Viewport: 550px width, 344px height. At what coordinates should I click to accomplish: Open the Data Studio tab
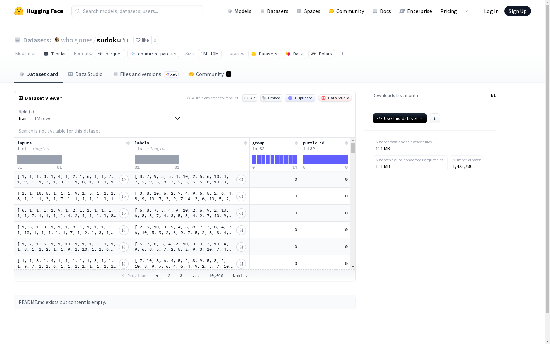tap(86, 74)
